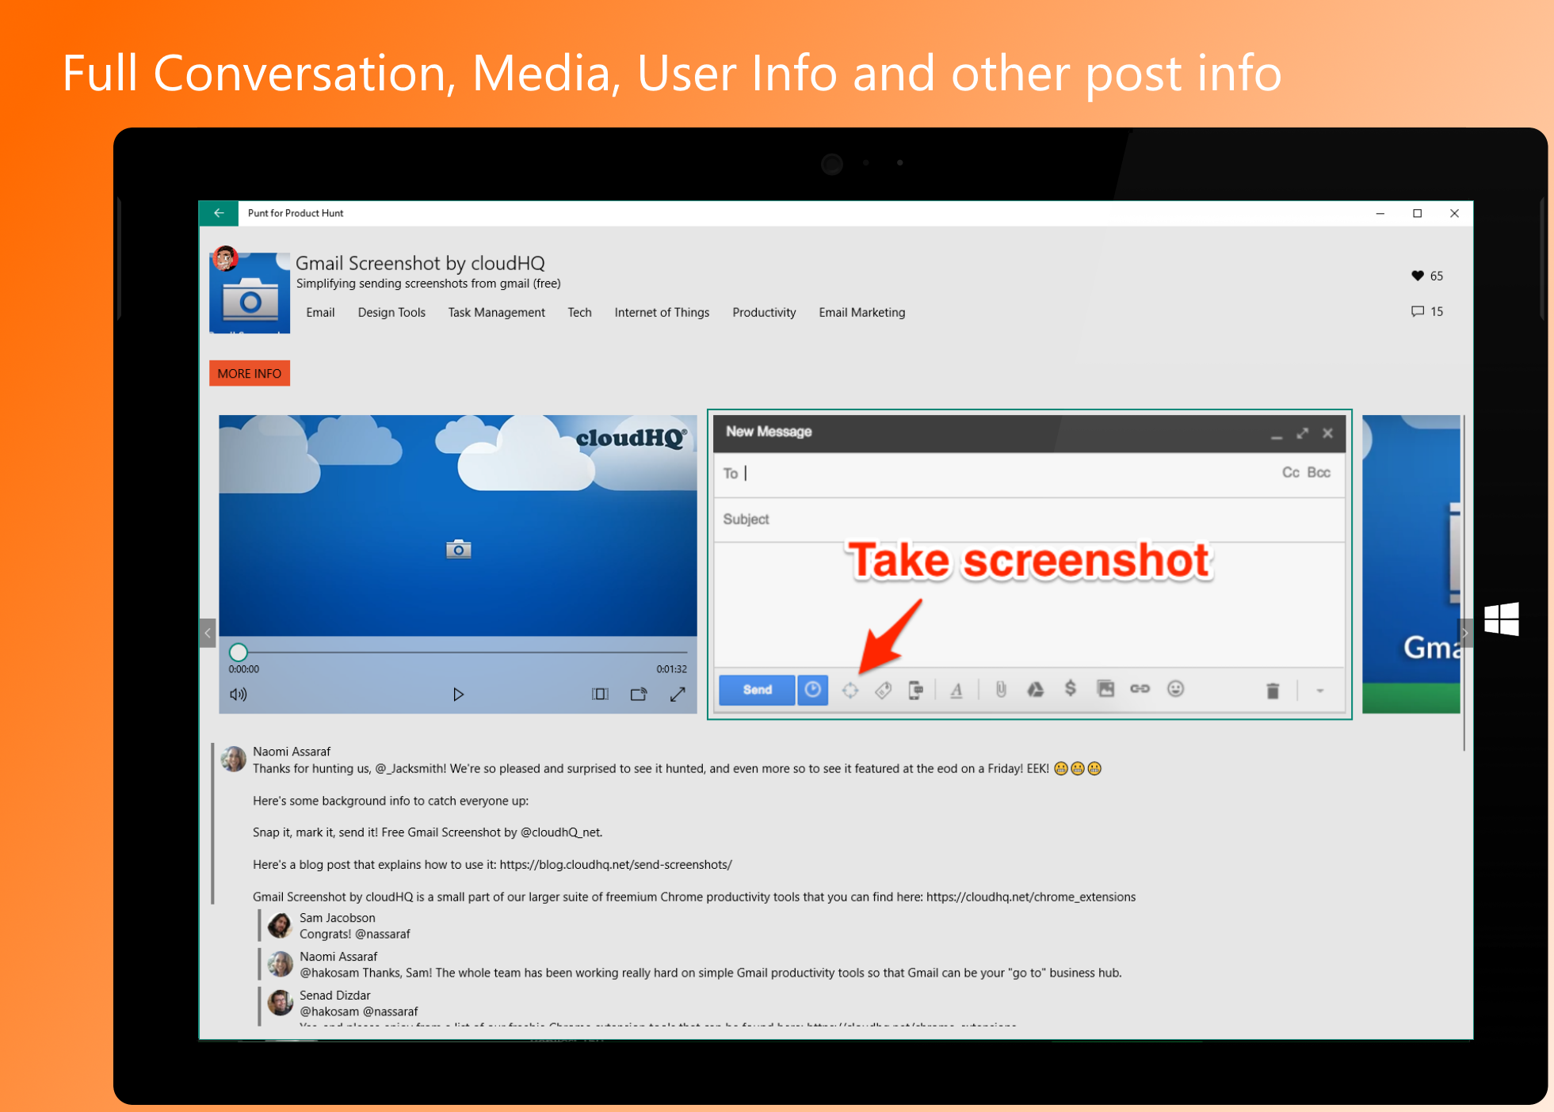Select the Productivity topic tag

[764, 312]
